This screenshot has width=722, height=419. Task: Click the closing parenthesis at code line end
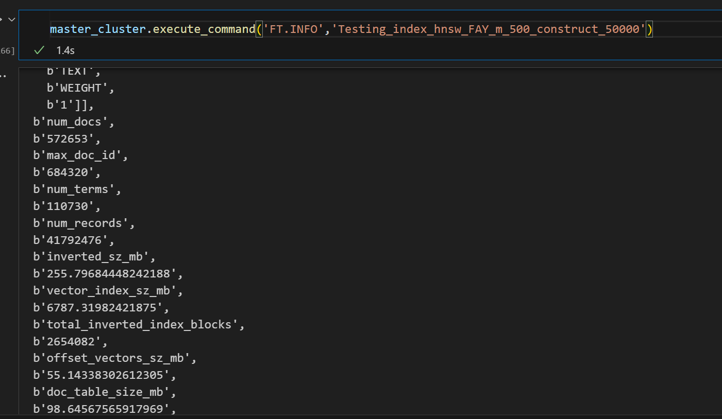650,29
